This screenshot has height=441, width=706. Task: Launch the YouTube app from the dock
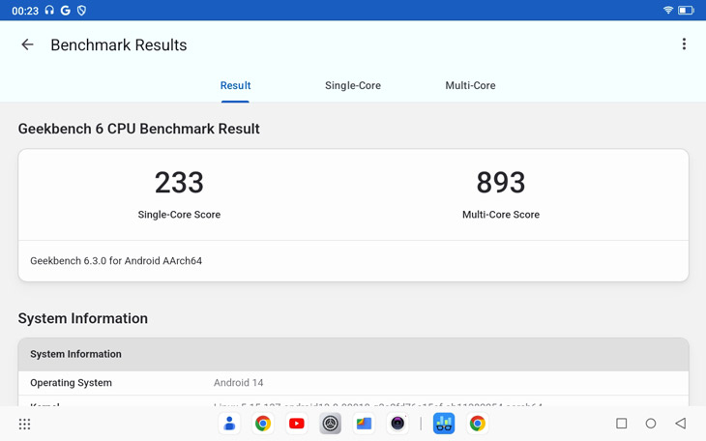(297, 424)
